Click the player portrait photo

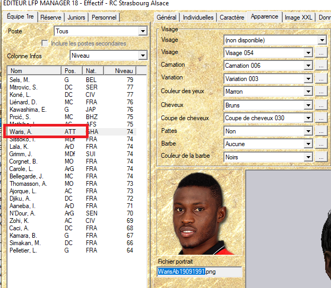click(x=199, y=213)
